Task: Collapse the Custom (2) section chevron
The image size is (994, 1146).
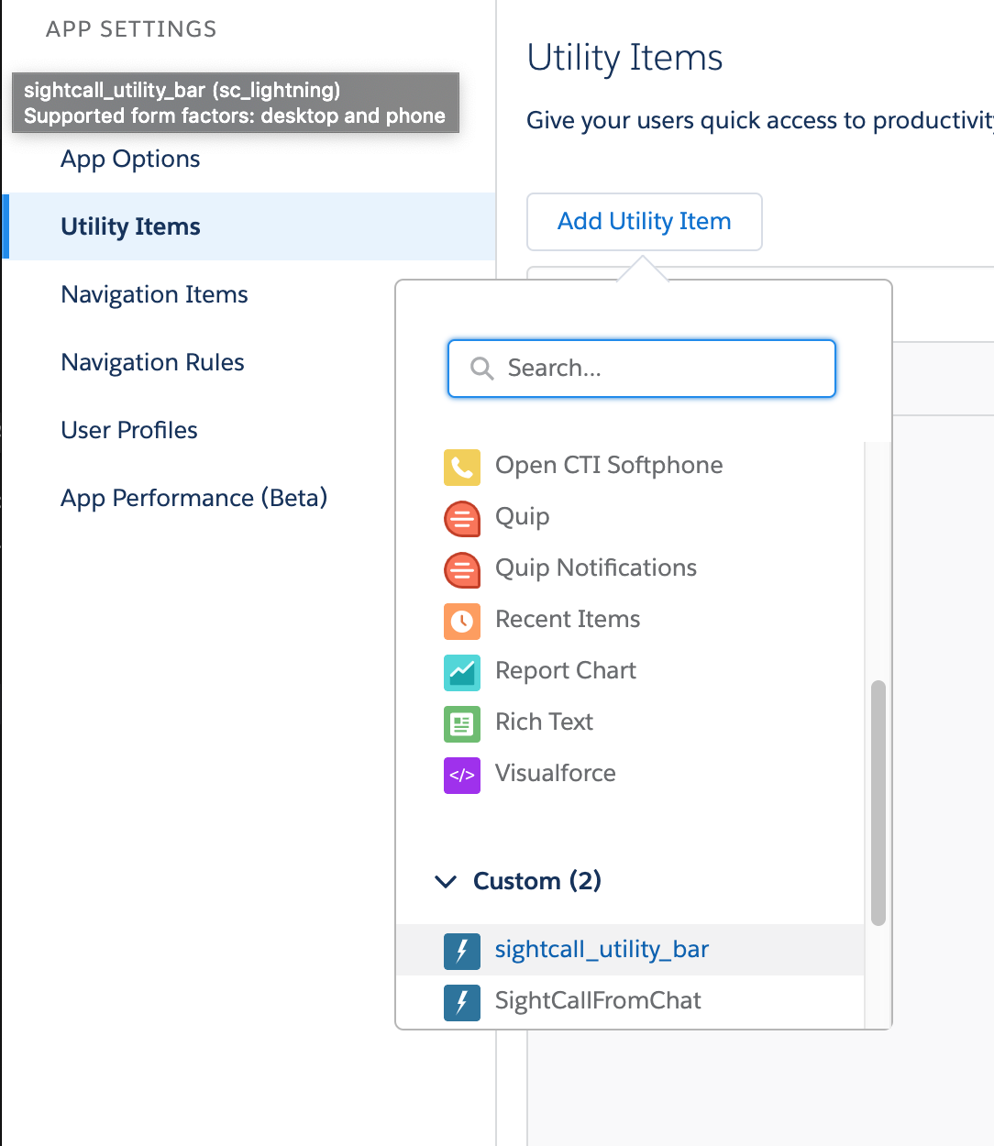Action: [446, 882]
